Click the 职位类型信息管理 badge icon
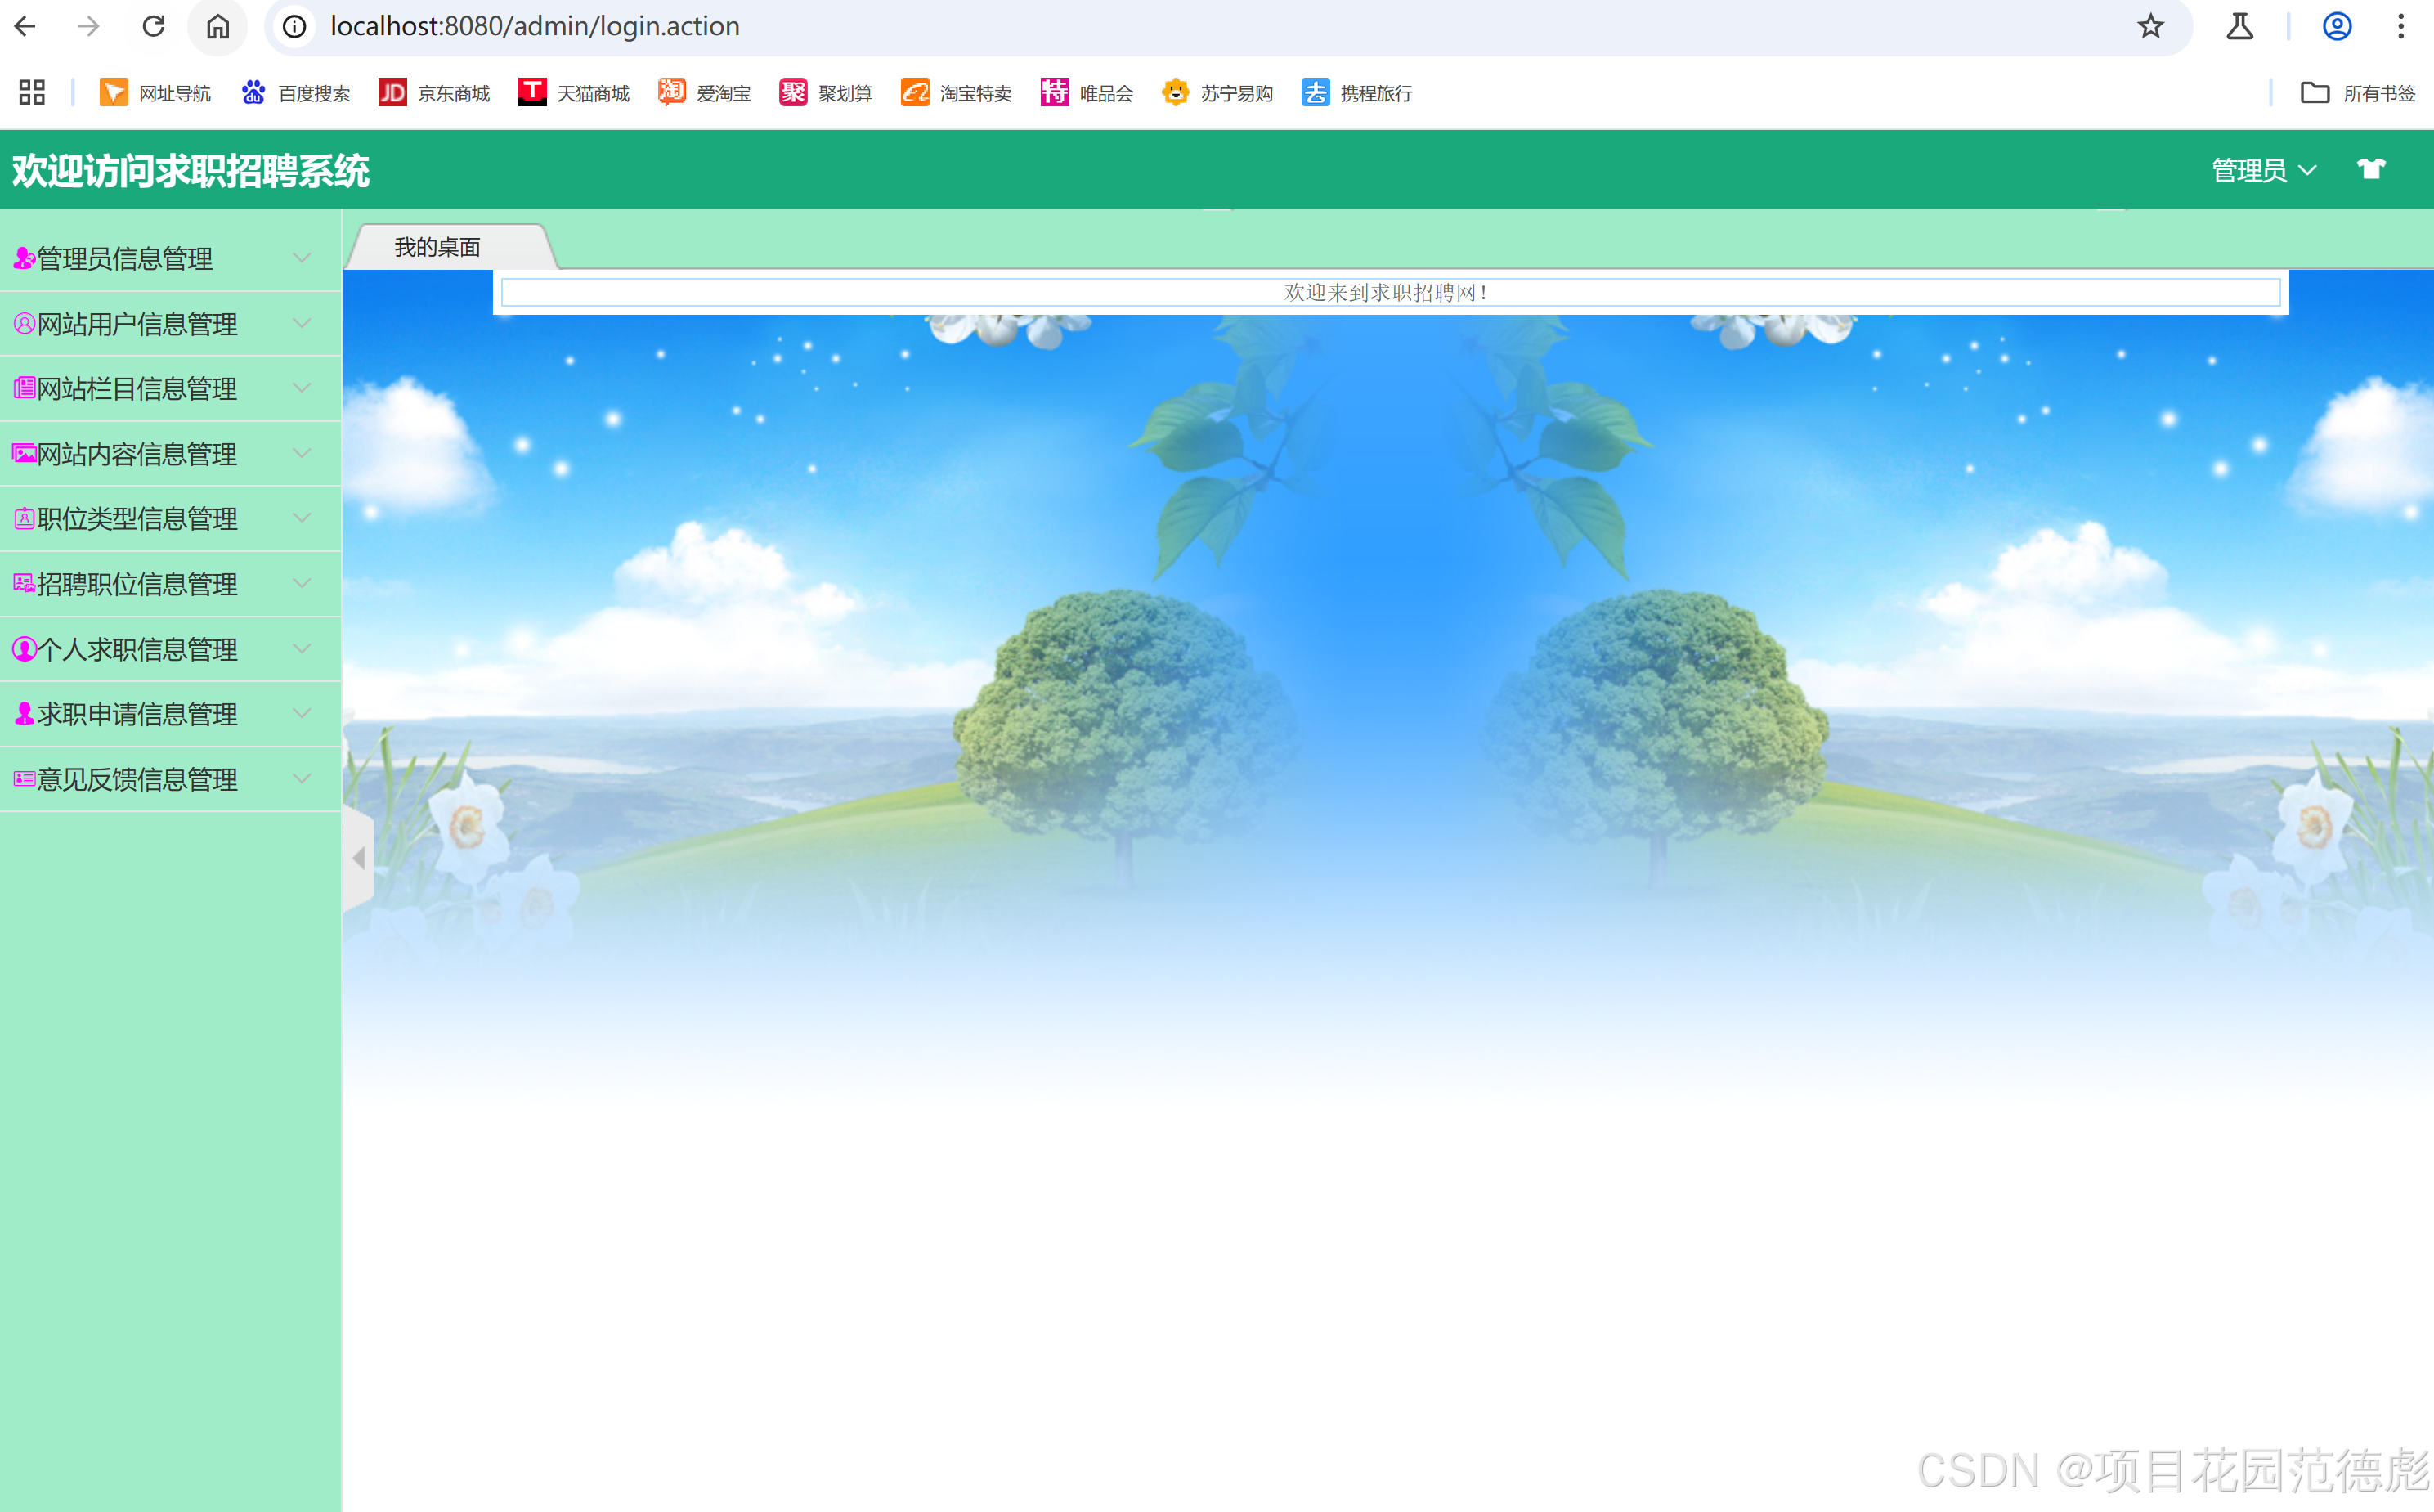 pyautogui.click(x=24, y=518)
